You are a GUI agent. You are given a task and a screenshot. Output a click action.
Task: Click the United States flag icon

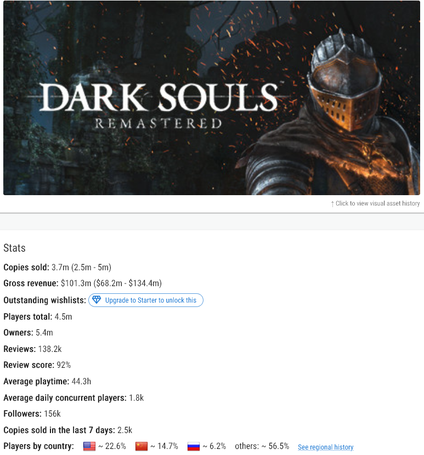89,446
